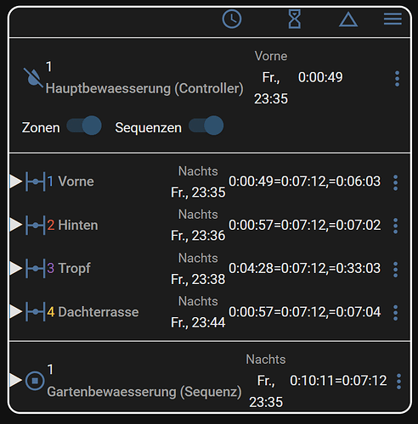Expand the Hinten zone row
This screenshot has width=418, height=424.
15,225
